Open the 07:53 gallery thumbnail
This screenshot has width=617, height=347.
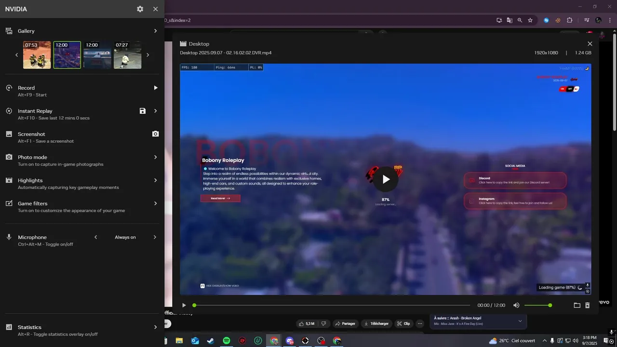point(37,55)
